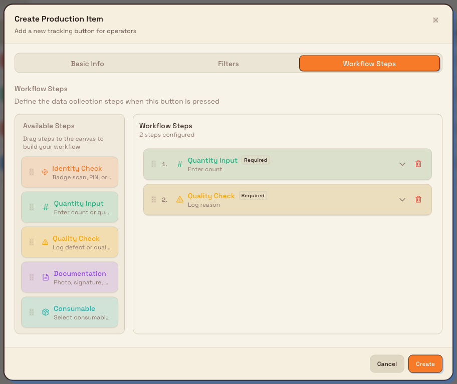Grab the Available Steps Quantity Input drag handle
This screenshot has width=457, height=384.
(32, 207)
